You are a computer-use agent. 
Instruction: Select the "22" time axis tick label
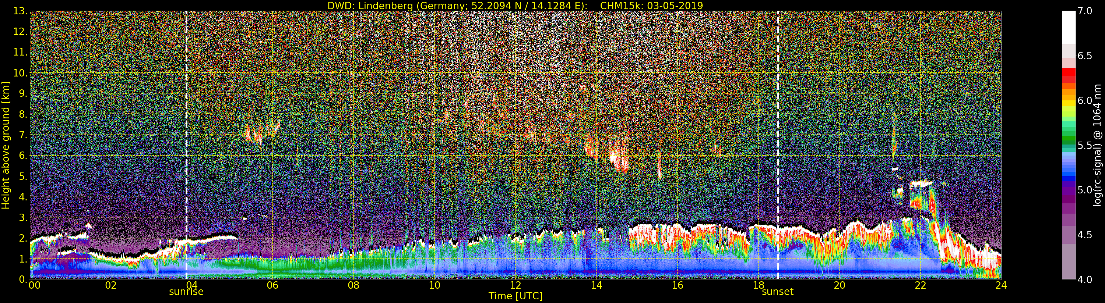[920, 285]
